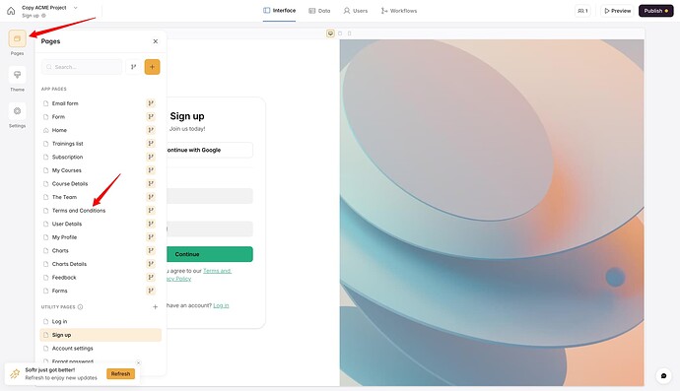Image resolution: width=680 pixels, height=391 pixels.
Task: Open Trainings list page
Action: tap(68, 144)
